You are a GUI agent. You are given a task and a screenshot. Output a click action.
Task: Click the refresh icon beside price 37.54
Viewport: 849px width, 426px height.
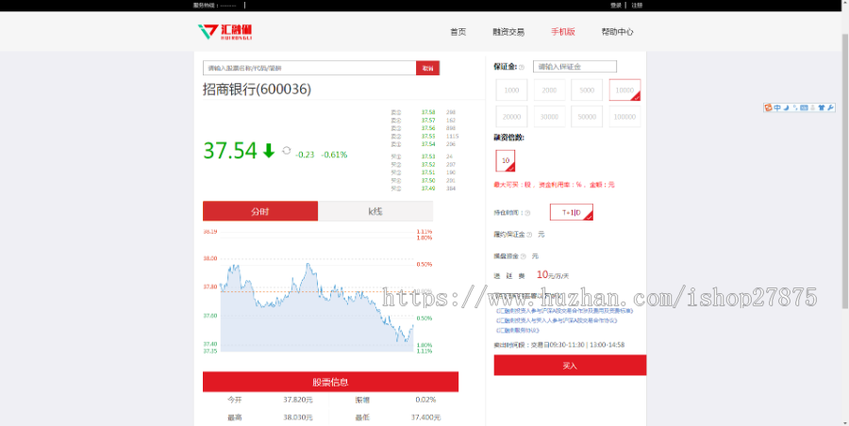tap(287, 151)
